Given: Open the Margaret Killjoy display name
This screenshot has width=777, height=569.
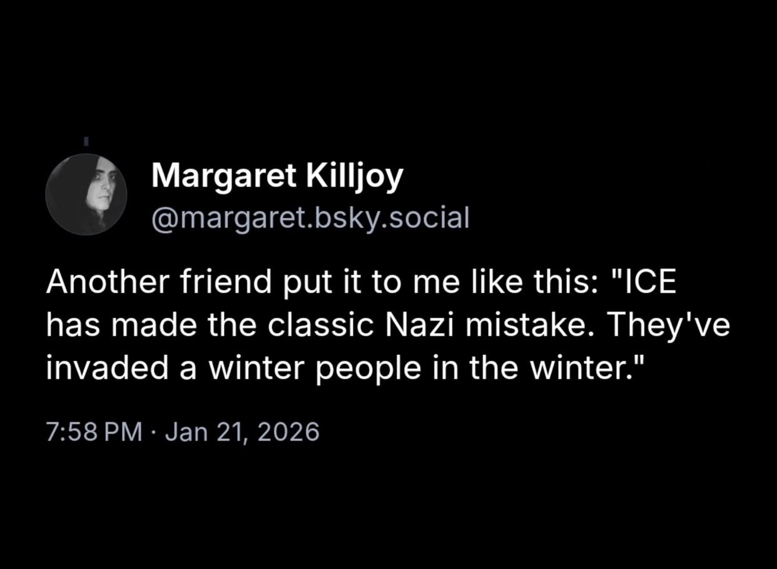Looking at the screenshot, I should click(x=277, y=176).
